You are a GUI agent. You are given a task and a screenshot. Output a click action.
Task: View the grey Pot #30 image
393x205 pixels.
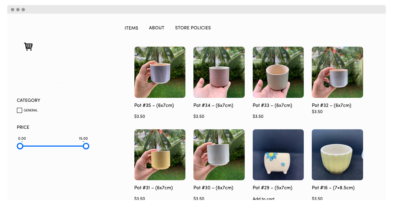pos(219,155)
